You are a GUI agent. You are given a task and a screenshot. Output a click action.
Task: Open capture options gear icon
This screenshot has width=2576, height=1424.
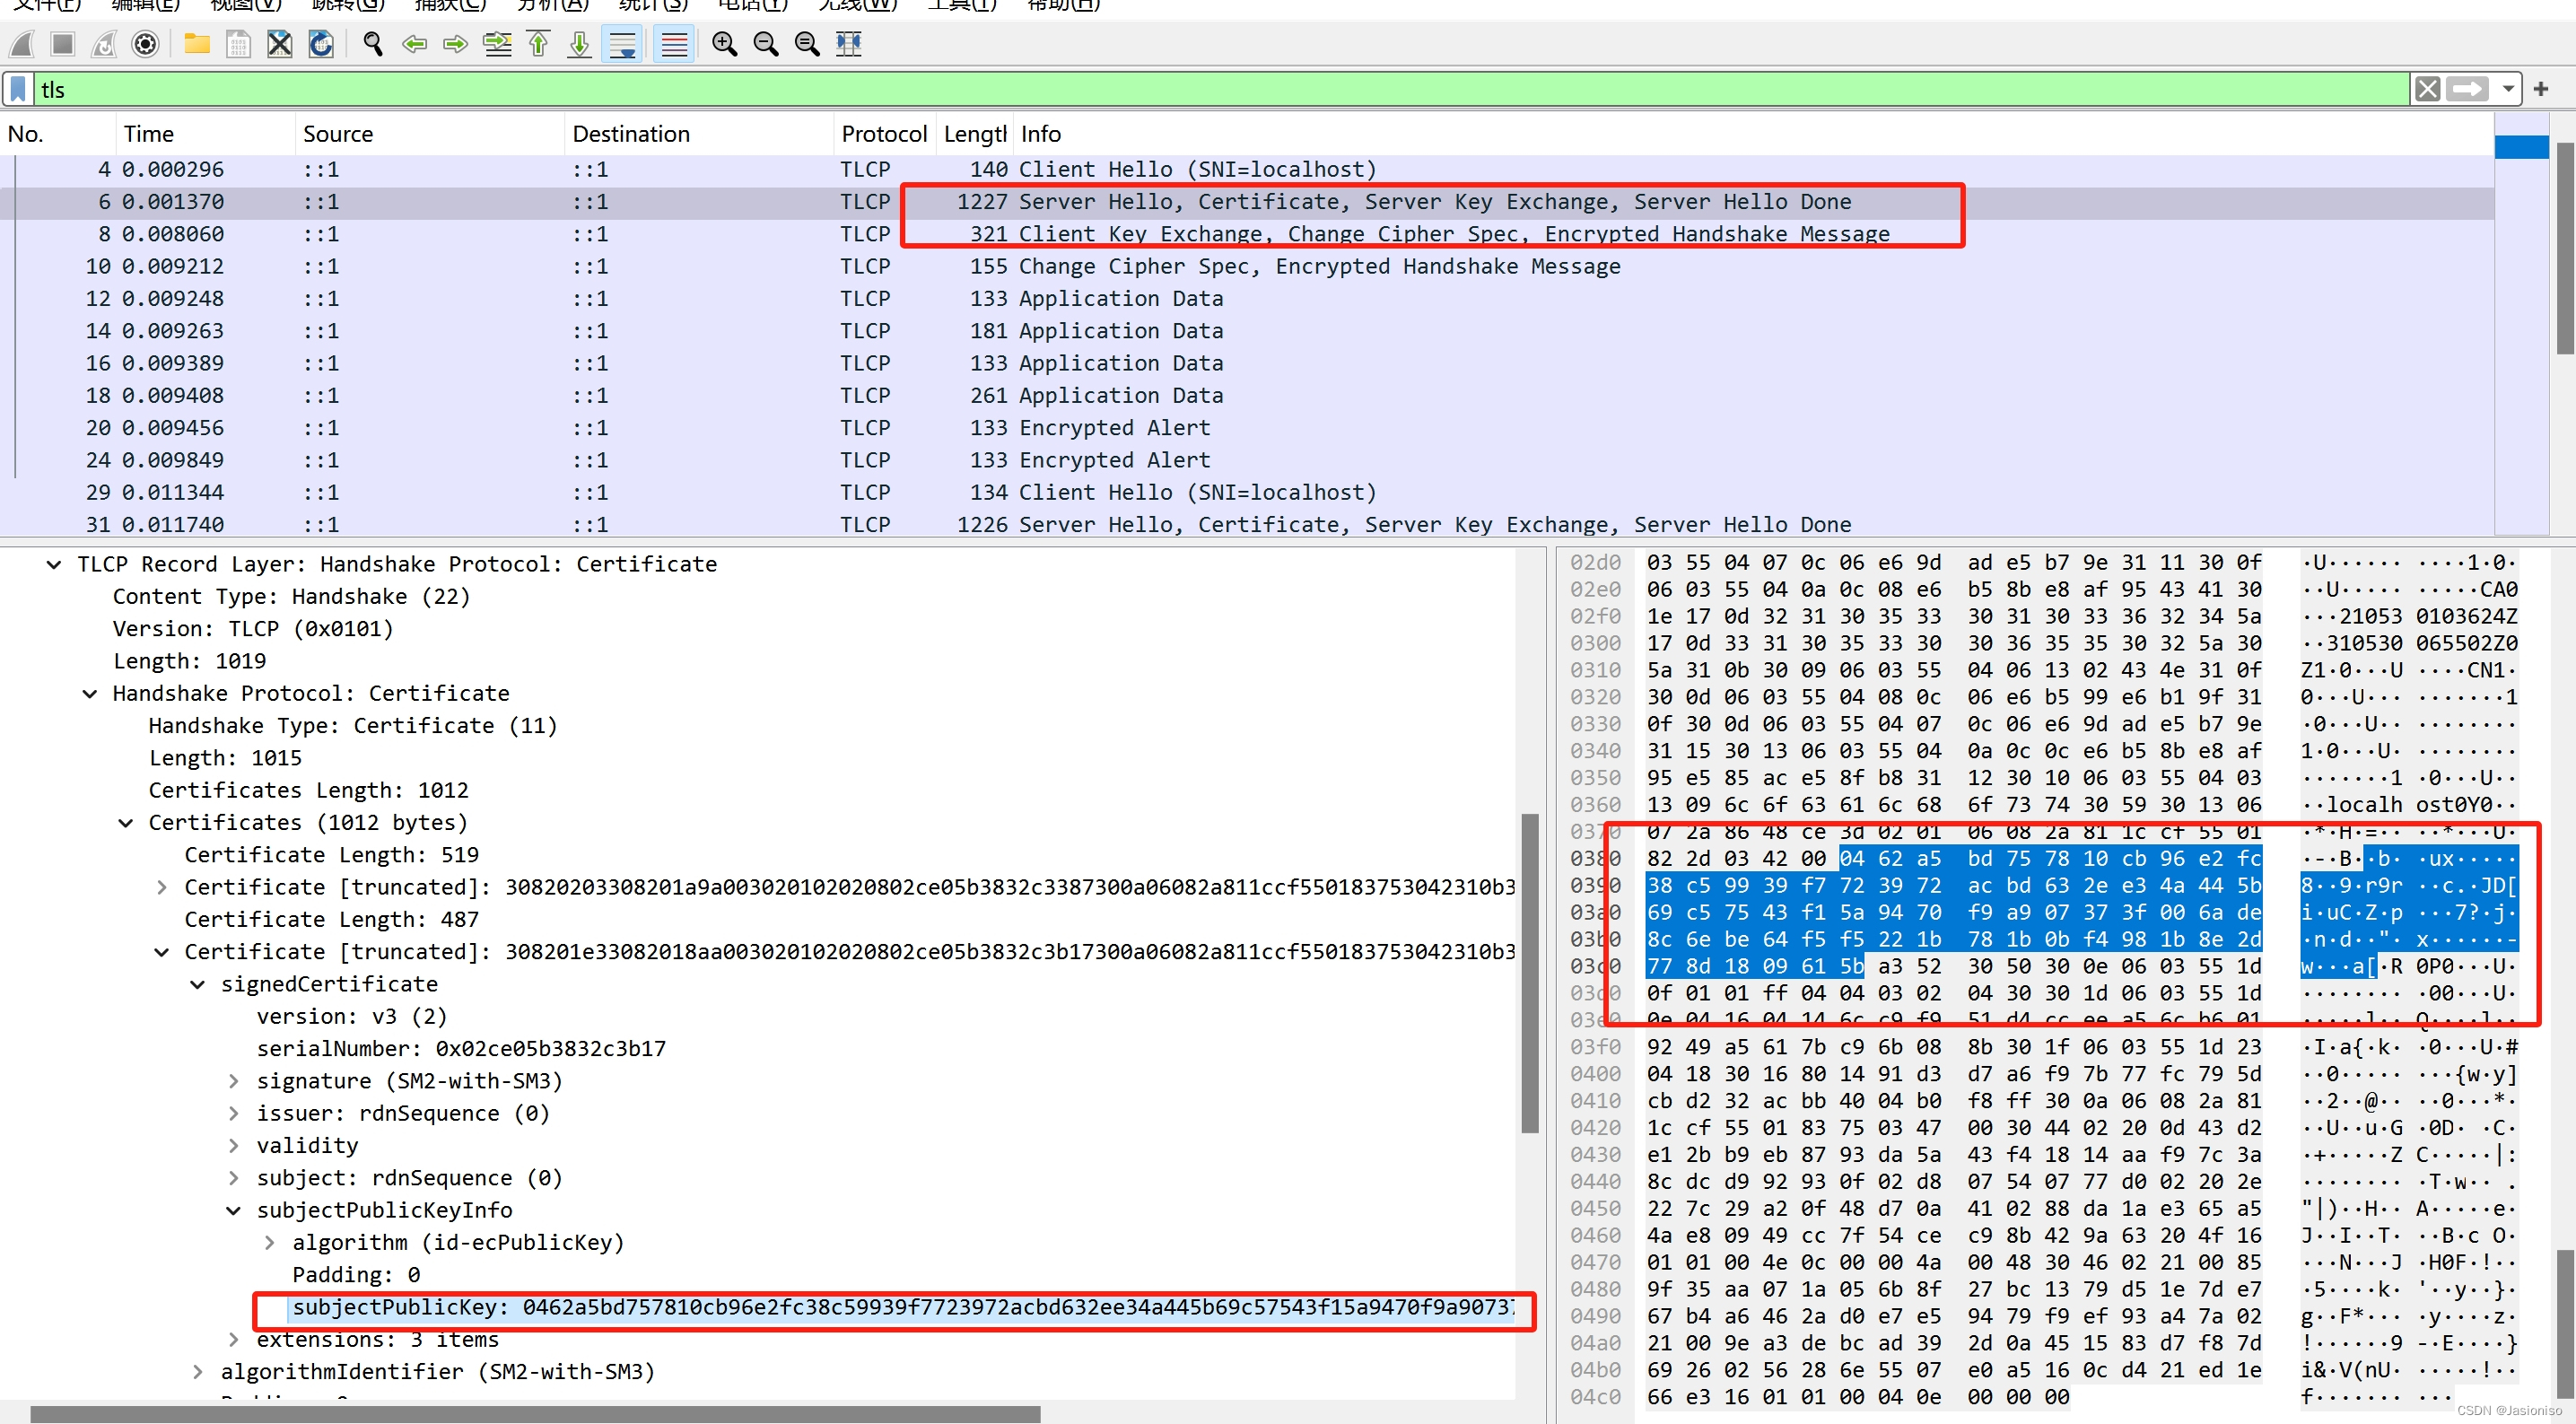click(x=146, y=44)
